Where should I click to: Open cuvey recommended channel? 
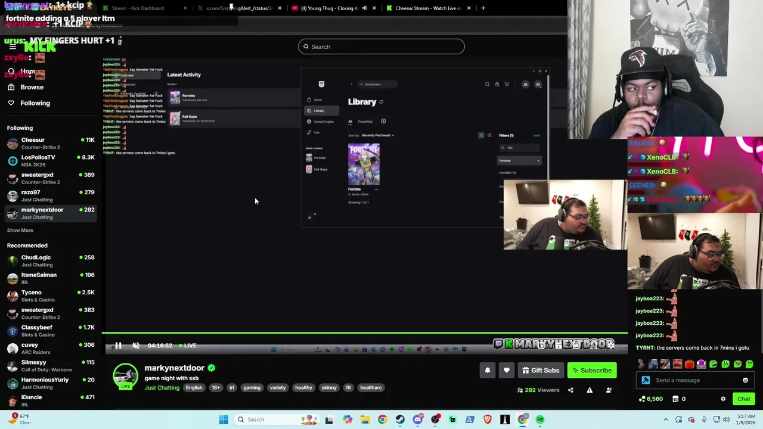pyautogui.click(x=51, y=348)
